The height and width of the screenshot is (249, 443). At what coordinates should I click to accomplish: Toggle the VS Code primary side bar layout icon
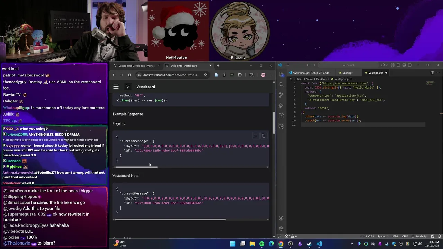[398, 65]
